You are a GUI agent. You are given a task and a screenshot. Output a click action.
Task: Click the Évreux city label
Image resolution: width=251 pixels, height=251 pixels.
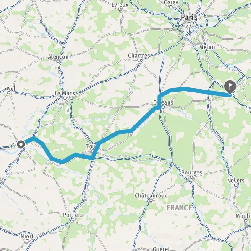[x=120, y=5]
